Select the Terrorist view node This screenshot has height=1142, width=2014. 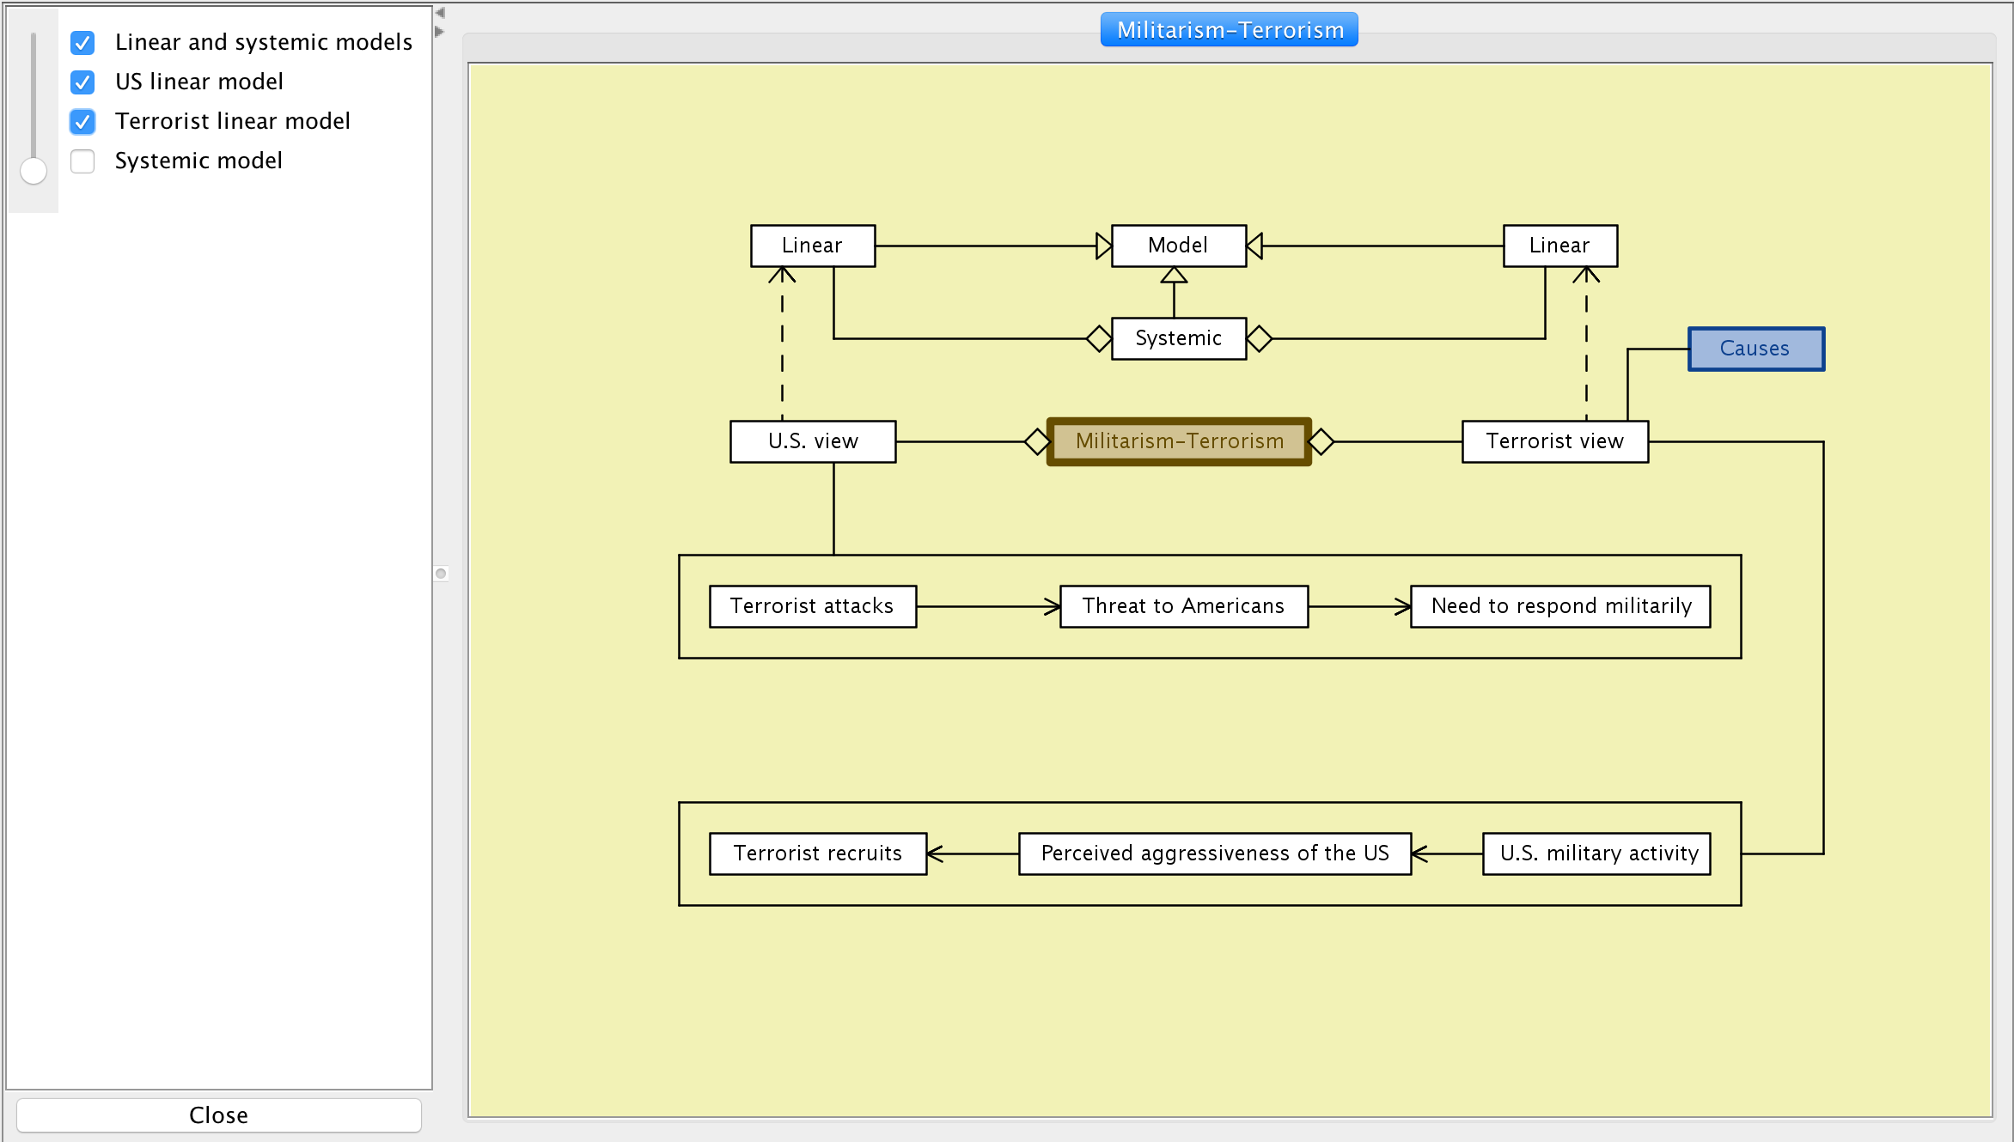point(1554,441)
